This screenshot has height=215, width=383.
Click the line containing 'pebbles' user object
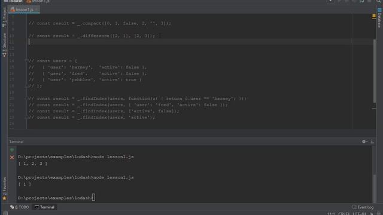click(x=85, y=79)
